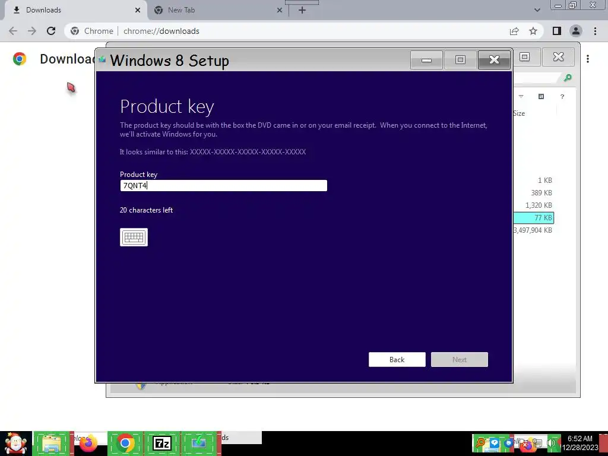
Task: Select the highlighted 77 KB file
Action: tap(534, 217)
